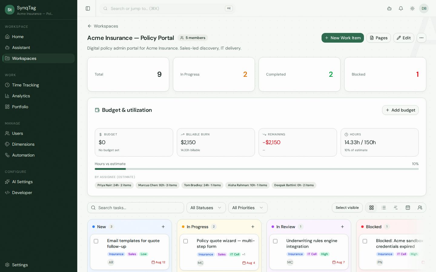Check the Email templates for quote follow-up task
This screenshot has height=272, width=436.
[x=96, y=241]
